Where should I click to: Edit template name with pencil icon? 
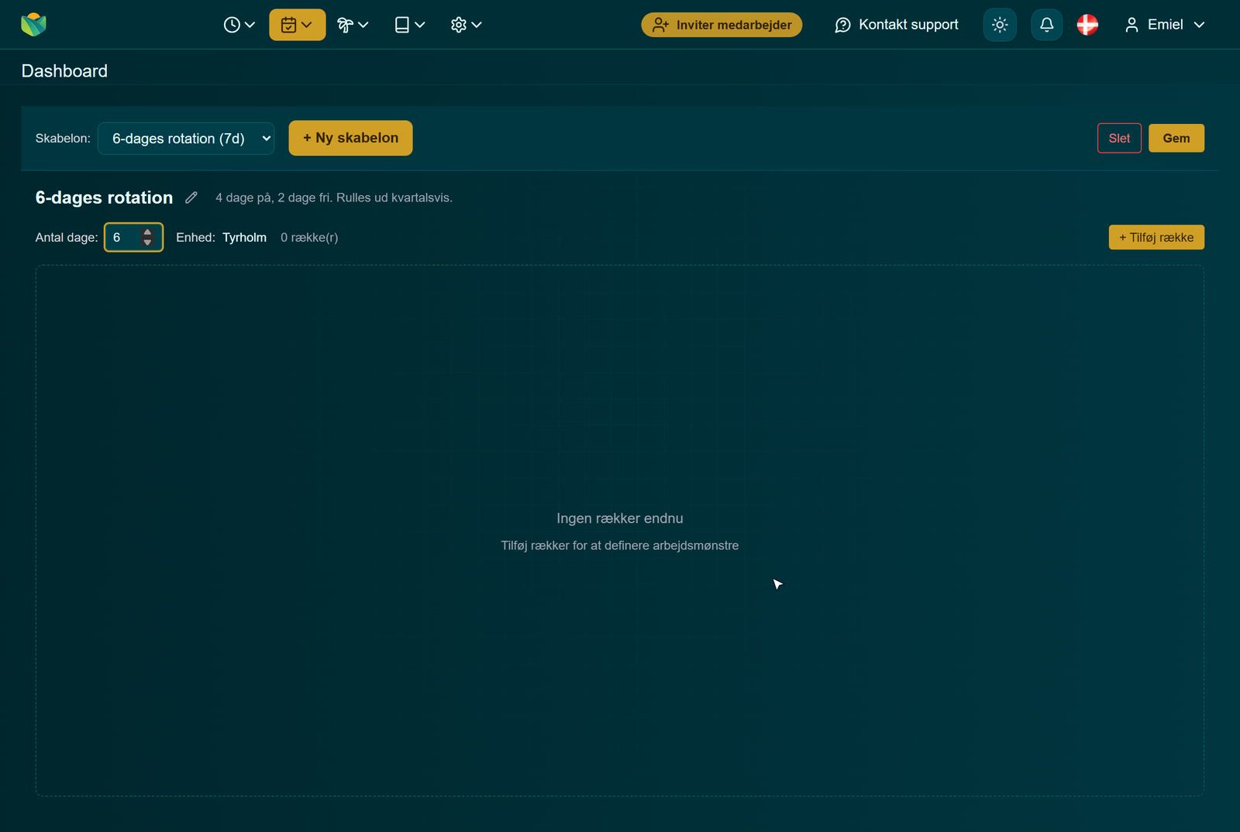191,198
